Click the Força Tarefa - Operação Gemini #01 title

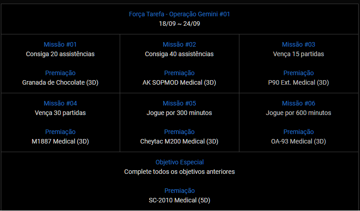[x=179, y=14]
